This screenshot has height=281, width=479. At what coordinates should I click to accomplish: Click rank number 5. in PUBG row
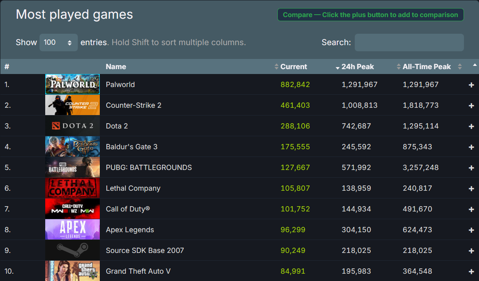[8, 168]
